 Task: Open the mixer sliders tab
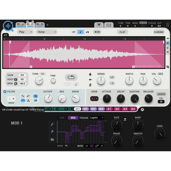109,25
